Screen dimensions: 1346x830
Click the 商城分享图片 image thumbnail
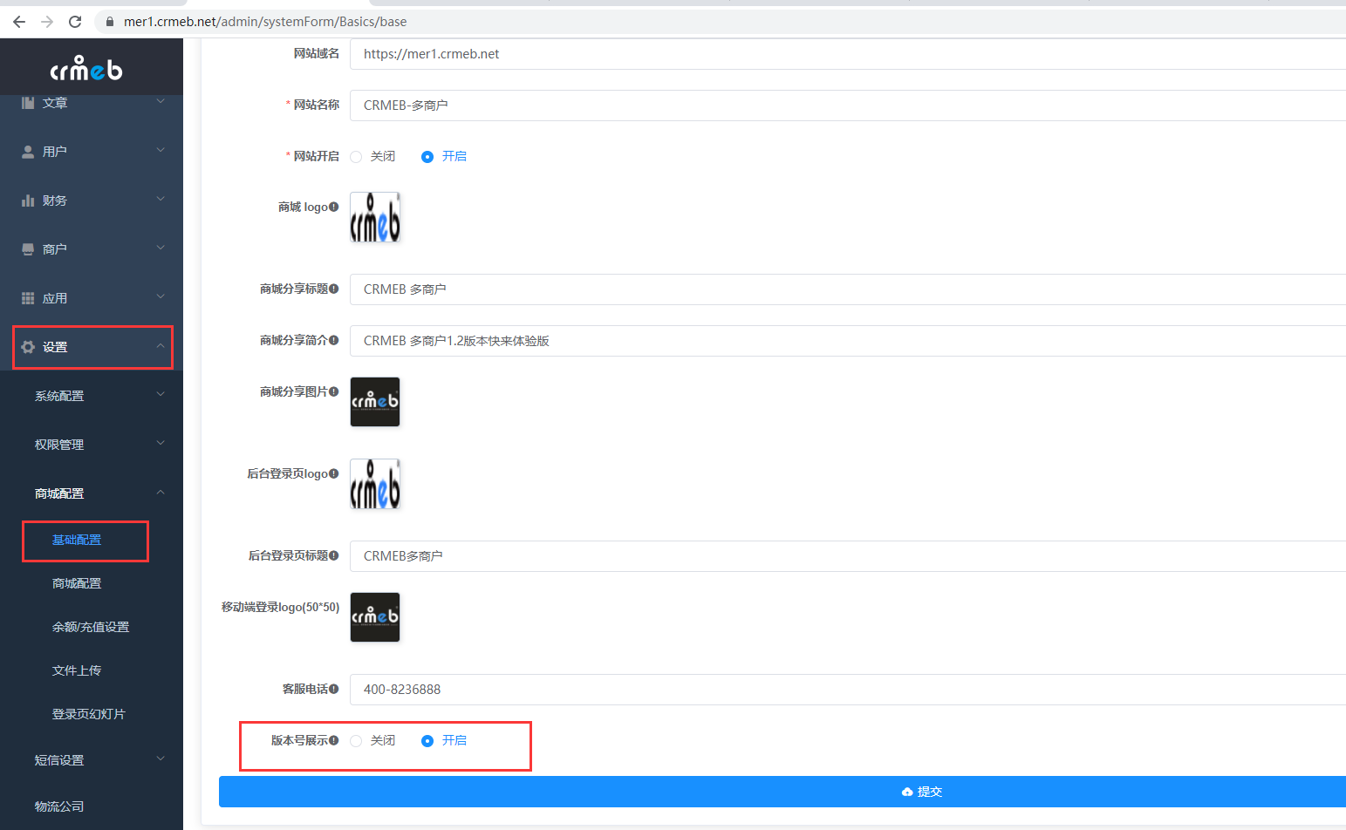point(375,402)
